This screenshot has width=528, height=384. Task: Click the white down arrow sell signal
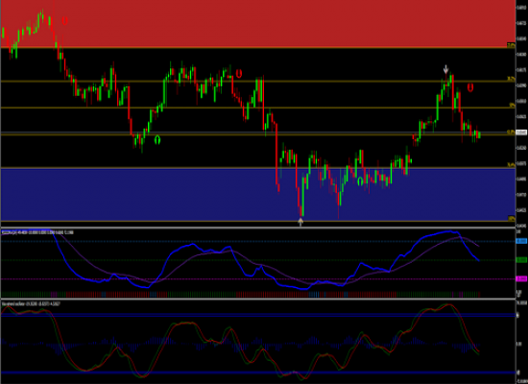[445, 69]
